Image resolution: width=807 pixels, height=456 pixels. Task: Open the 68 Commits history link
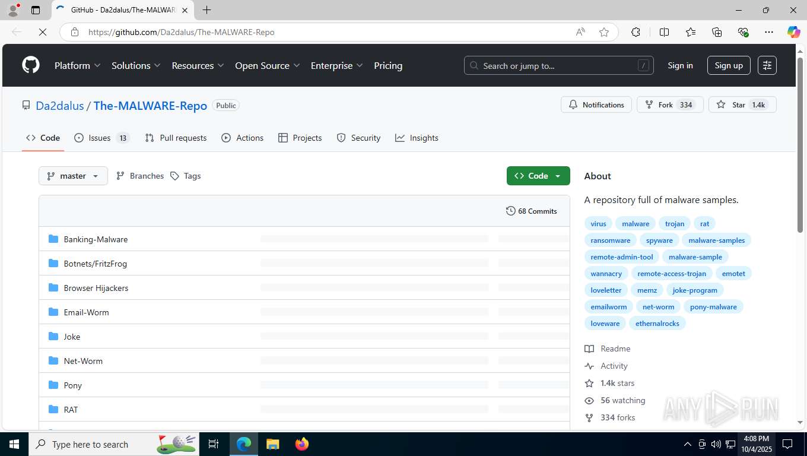[x=532, y=211]
